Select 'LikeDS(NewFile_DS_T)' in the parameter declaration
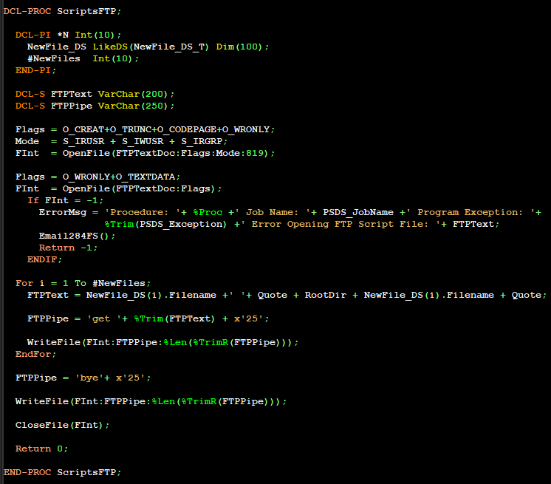 click(x=151, y=47)
